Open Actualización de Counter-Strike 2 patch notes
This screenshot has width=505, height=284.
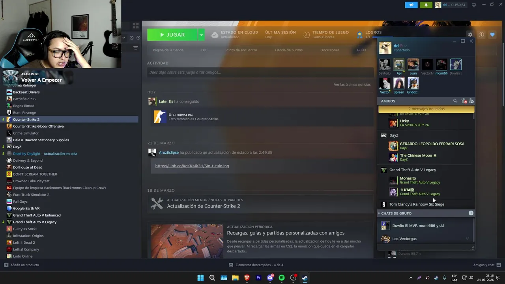tap(203, 206)
